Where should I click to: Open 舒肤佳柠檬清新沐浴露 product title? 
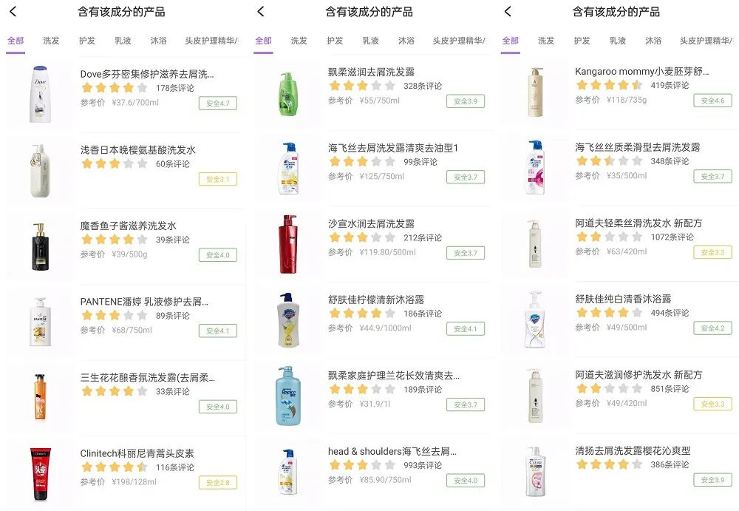tap(376, 300)
